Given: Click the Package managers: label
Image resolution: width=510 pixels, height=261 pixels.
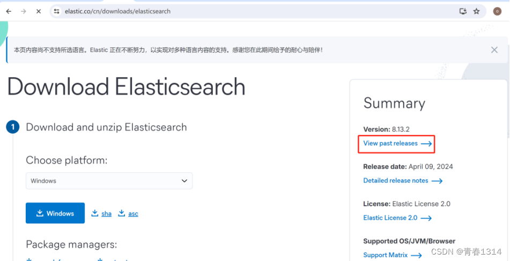Looking at the screenshot, I should 71,244.
